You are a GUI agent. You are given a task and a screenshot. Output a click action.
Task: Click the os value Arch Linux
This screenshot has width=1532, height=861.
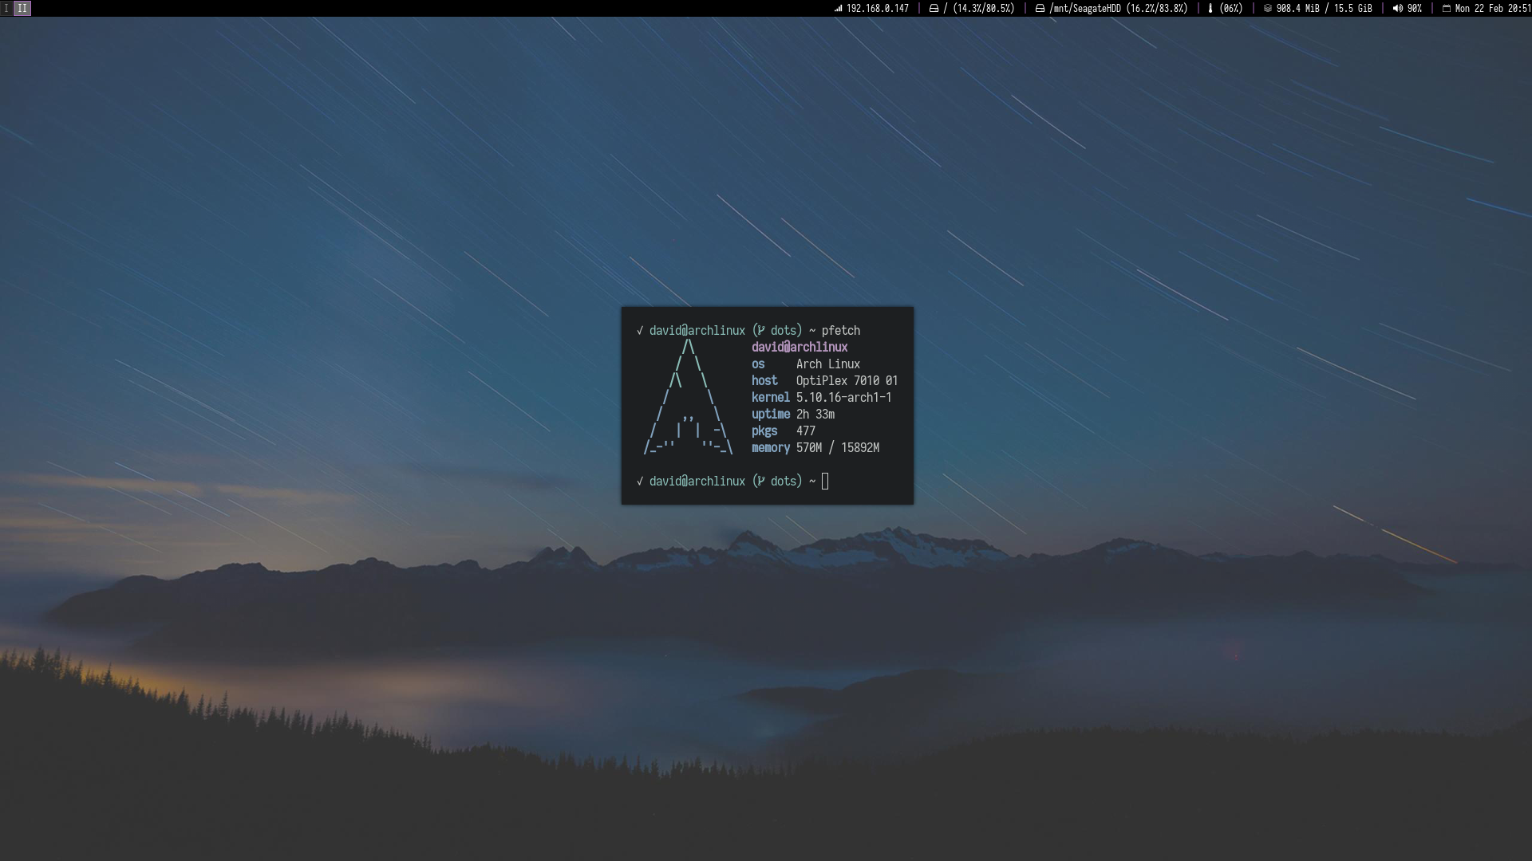pyautogui.click(x=828, y=364)
